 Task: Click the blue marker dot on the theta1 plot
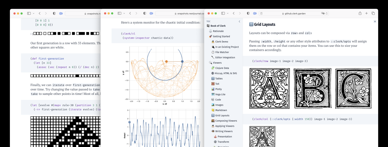pyautogui.click(x=130, y=122)
